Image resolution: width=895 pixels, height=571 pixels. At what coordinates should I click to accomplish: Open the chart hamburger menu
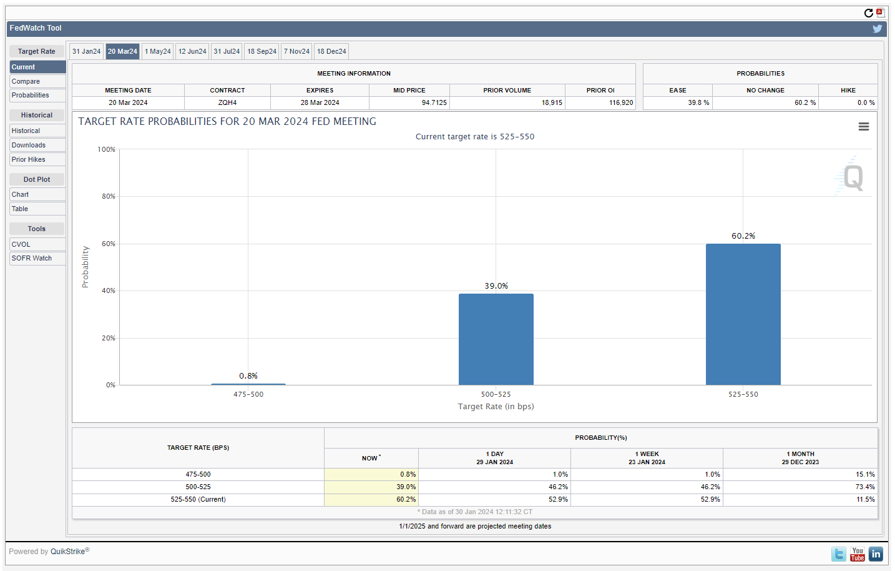point(863,127)
